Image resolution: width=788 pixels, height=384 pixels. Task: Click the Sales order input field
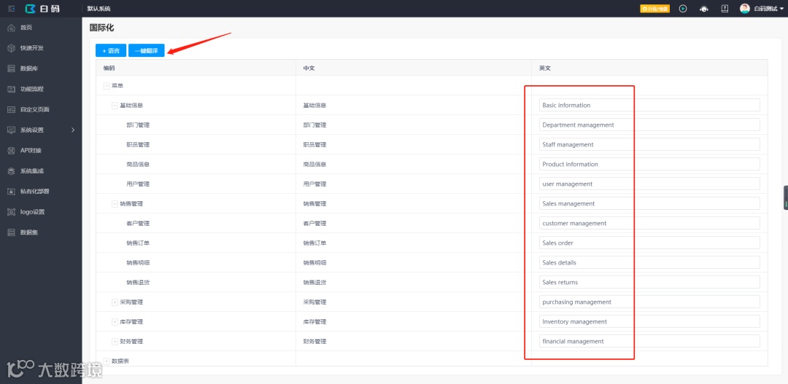pyautogui.click(x=649, y=243)
